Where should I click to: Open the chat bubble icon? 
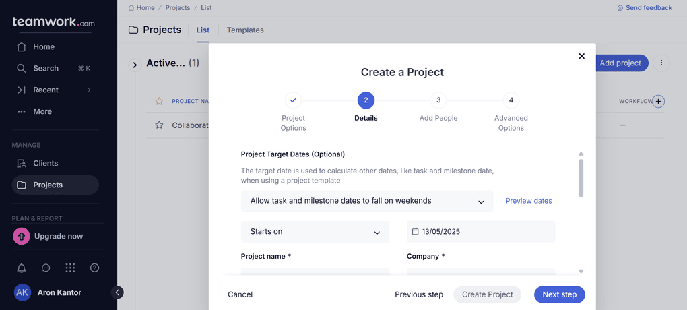[x=46, y=268]
